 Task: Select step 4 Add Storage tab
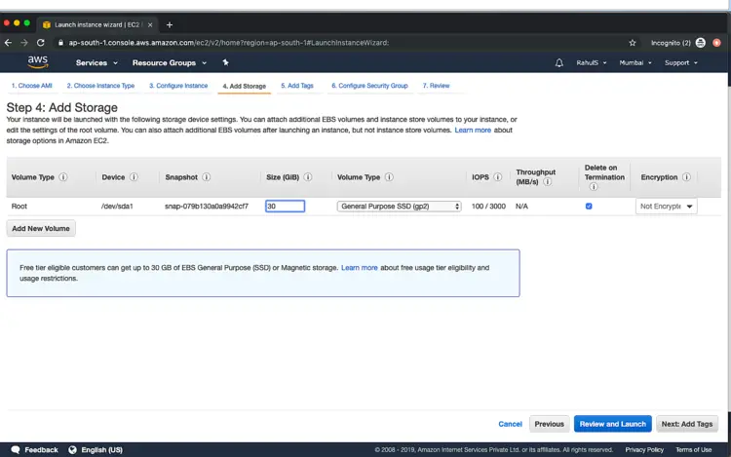pyautogui.click(x=245, y=86)
